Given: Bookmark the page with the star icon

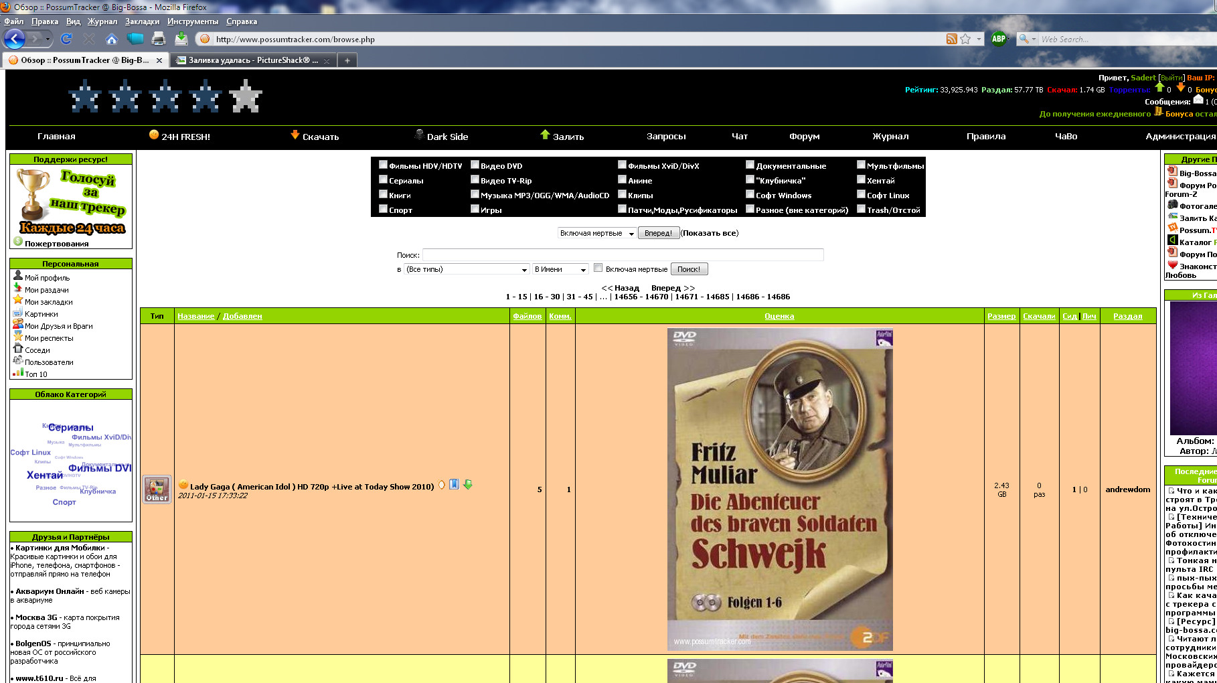Looking at the screenshot, I should (x=965, y=39).
